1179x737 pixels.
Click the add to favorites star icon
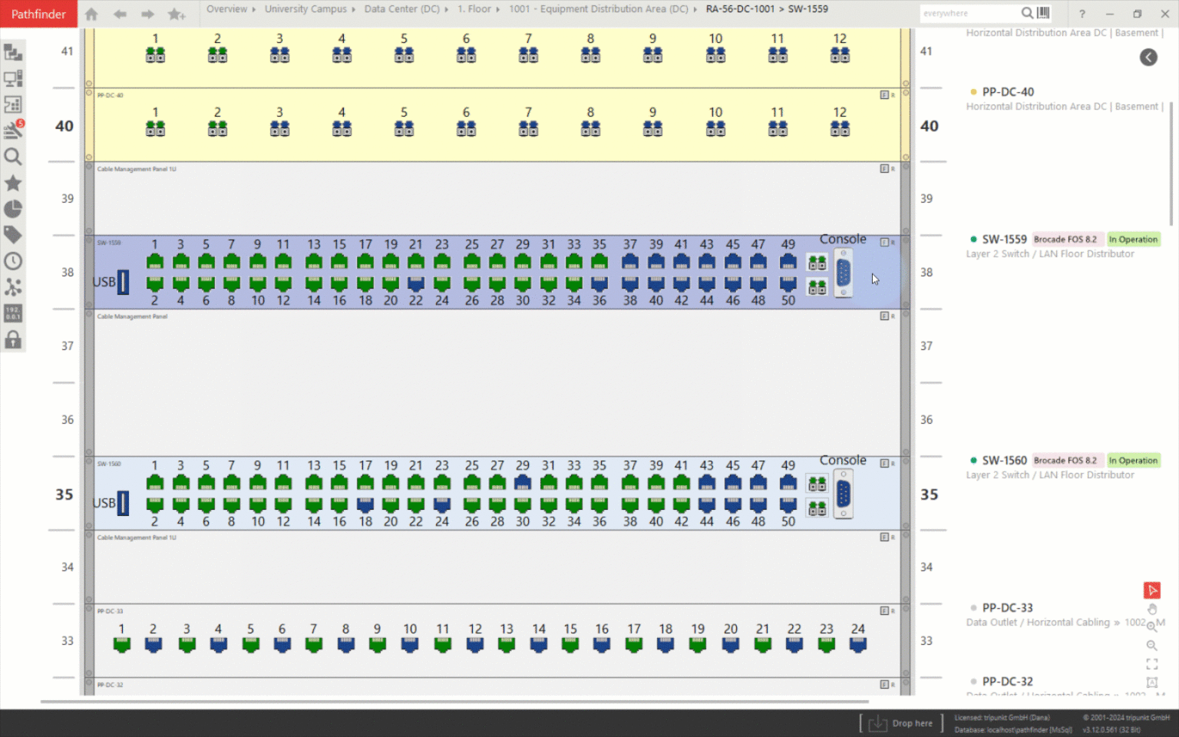point(176,14)
